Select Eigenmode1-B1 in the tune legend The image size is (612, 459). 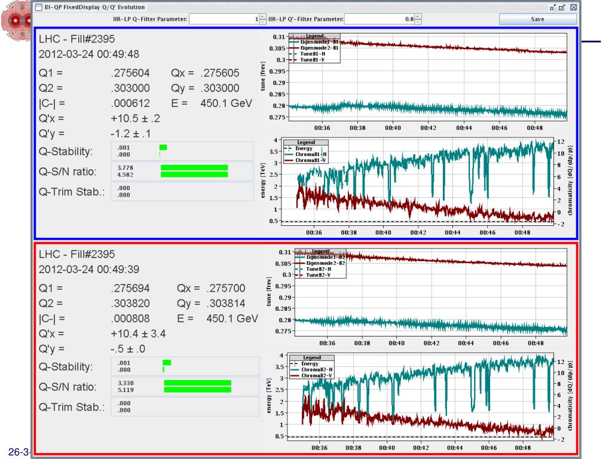tap(318, 42)
